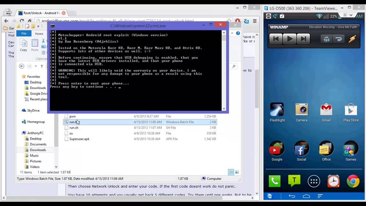Click Copy in the Explorer ribbon

tap(23, 45)
